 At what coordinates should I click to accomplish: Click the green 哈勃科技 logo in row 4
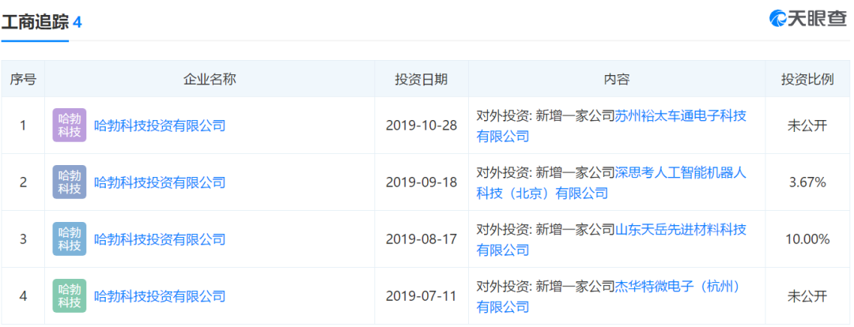(x=69, y=295)
